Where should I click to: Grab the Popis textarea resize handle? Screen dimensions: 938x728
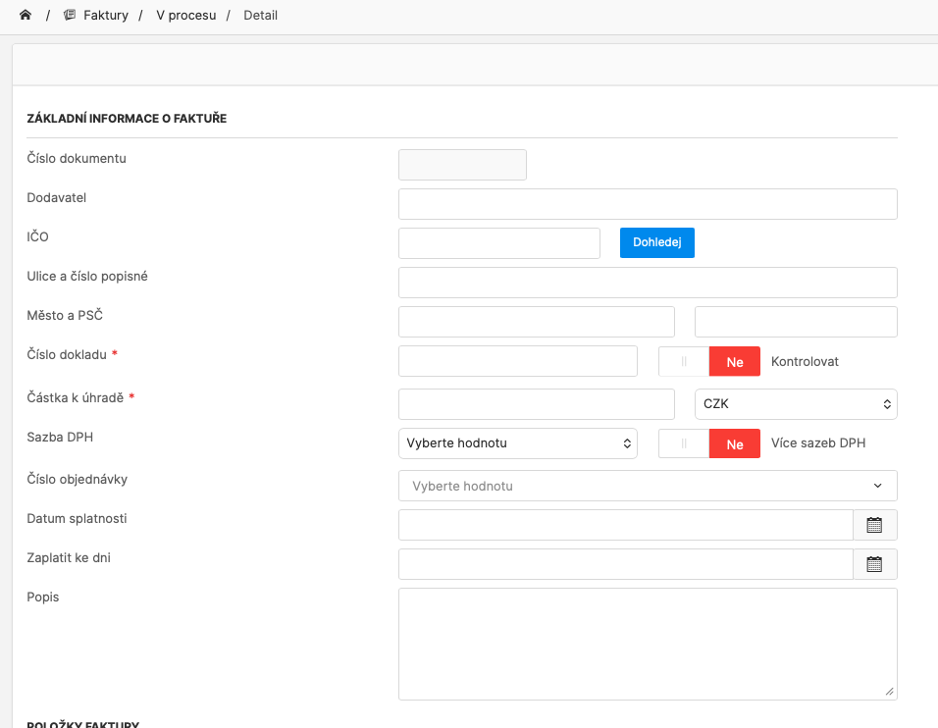click(x=890, y=693)
